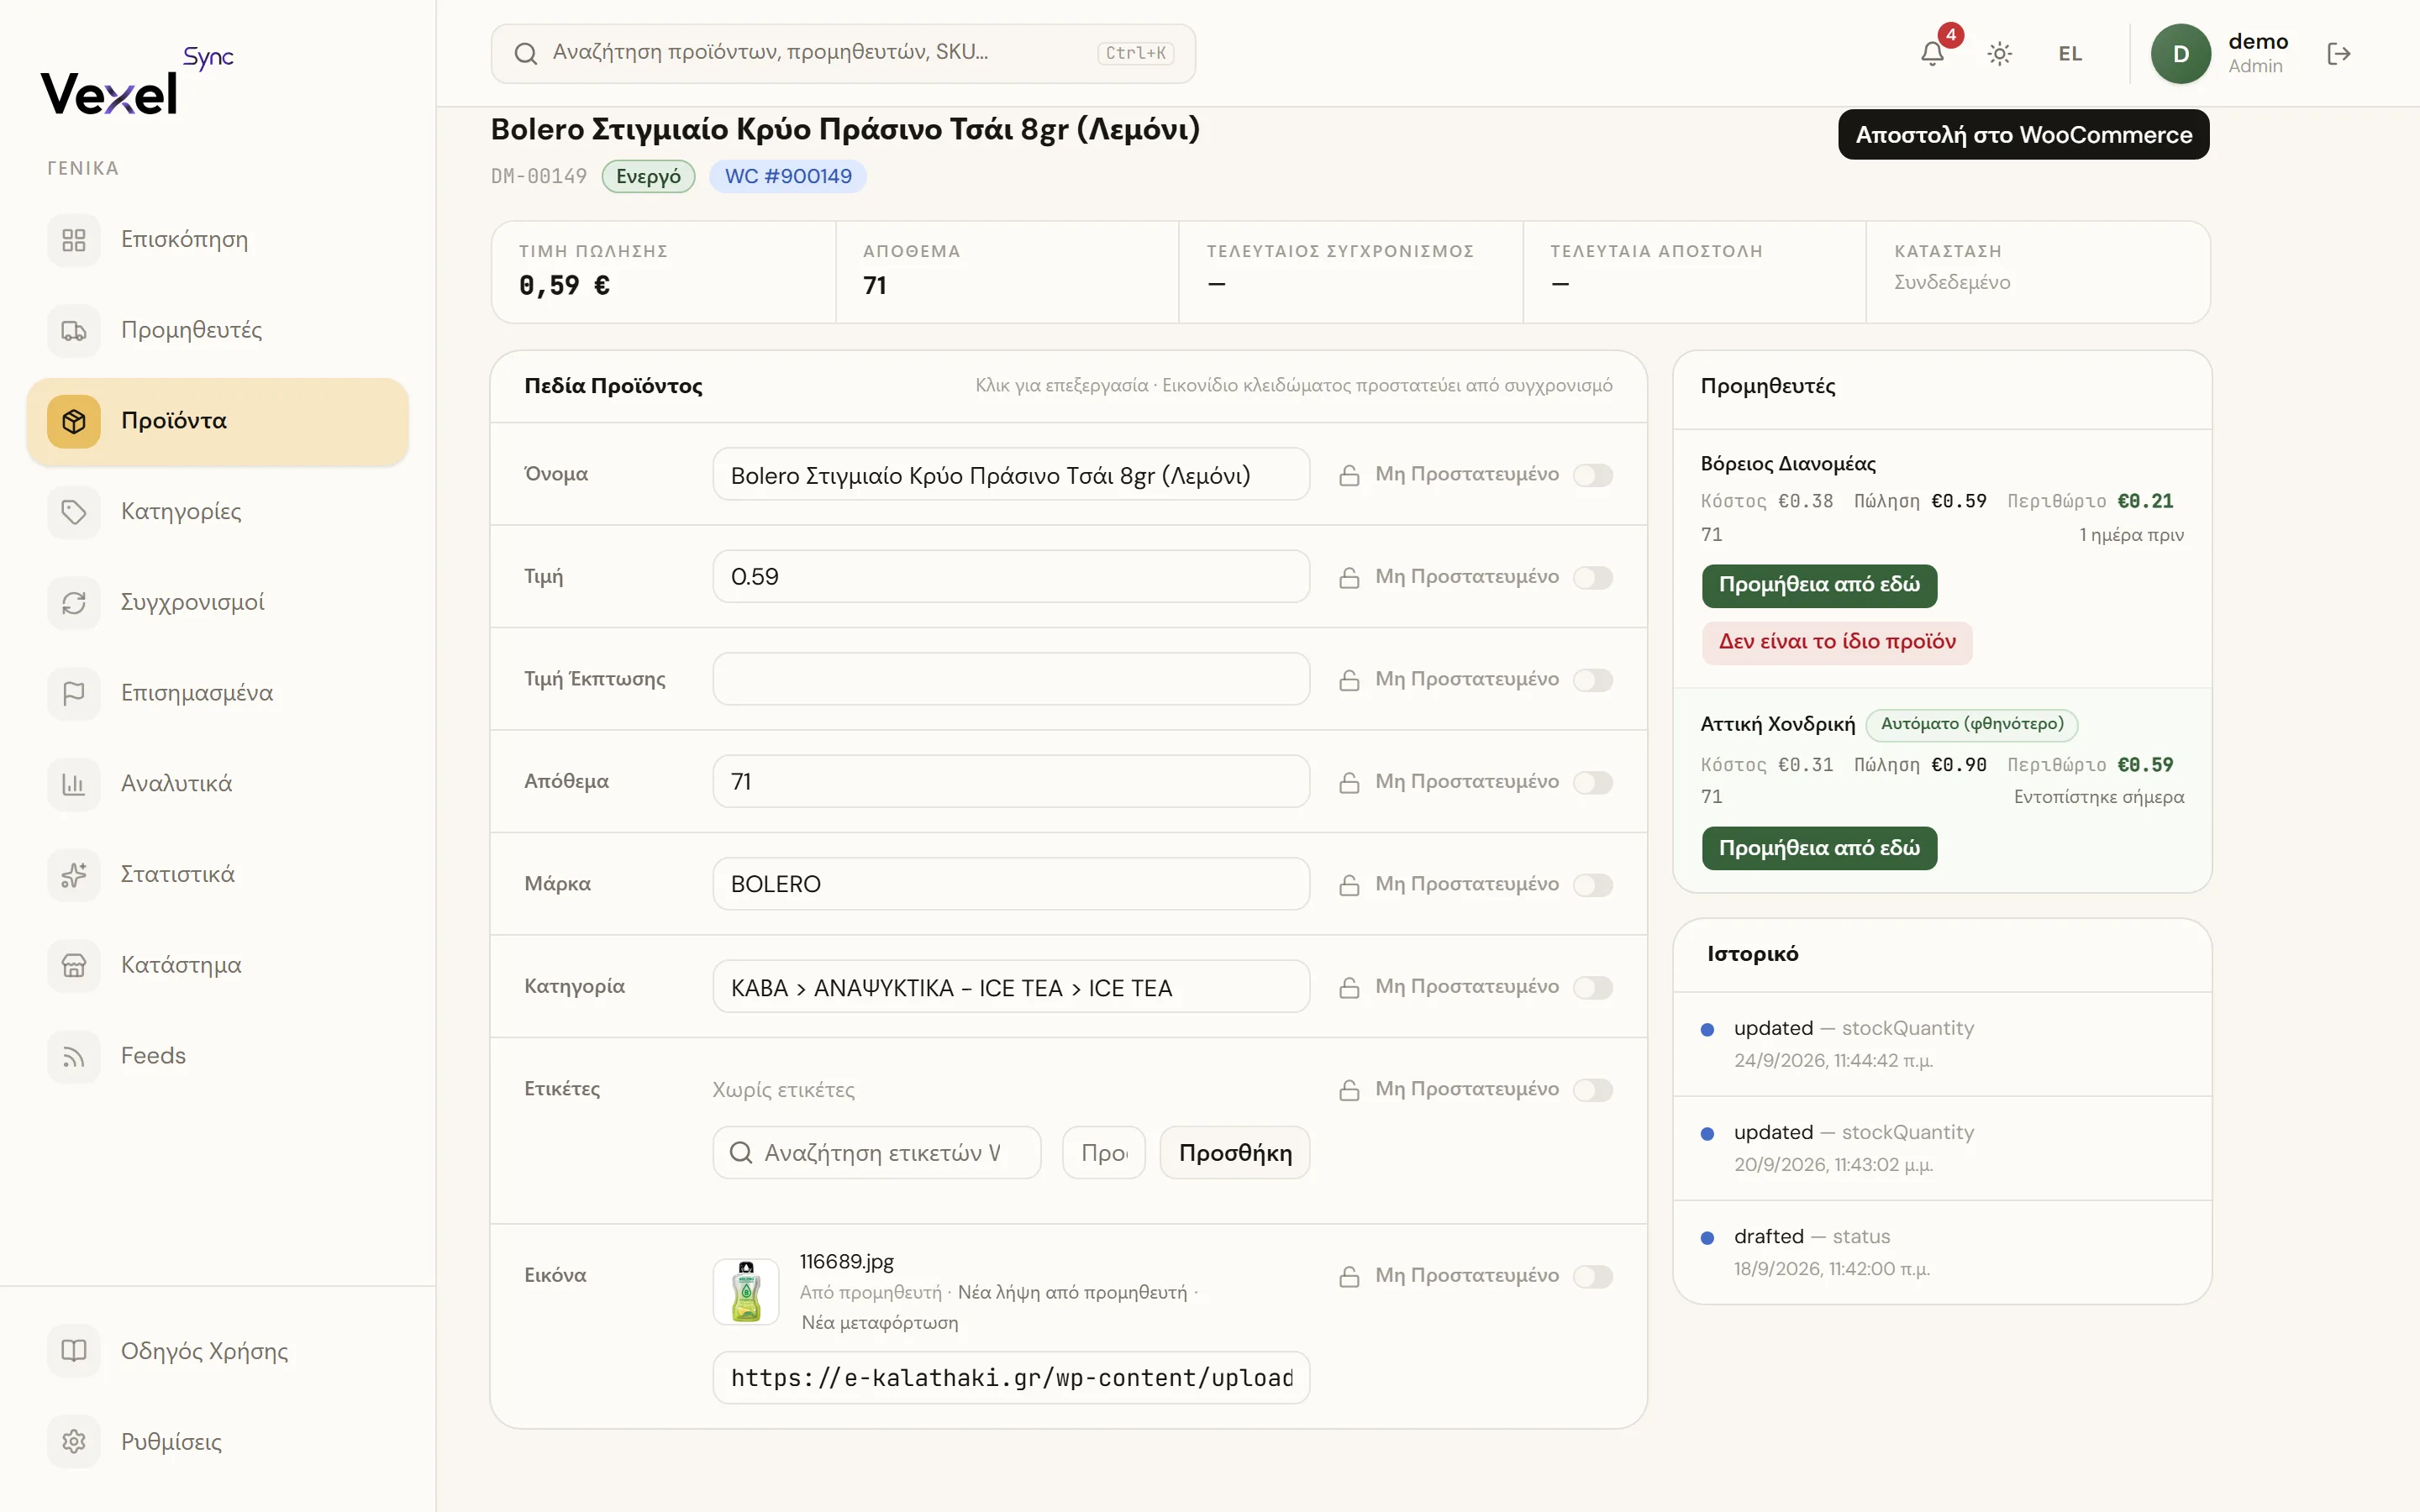The image size is (2420, 1512).
Task: Switch theme with the sun icon
Action: pos(2000,53)
